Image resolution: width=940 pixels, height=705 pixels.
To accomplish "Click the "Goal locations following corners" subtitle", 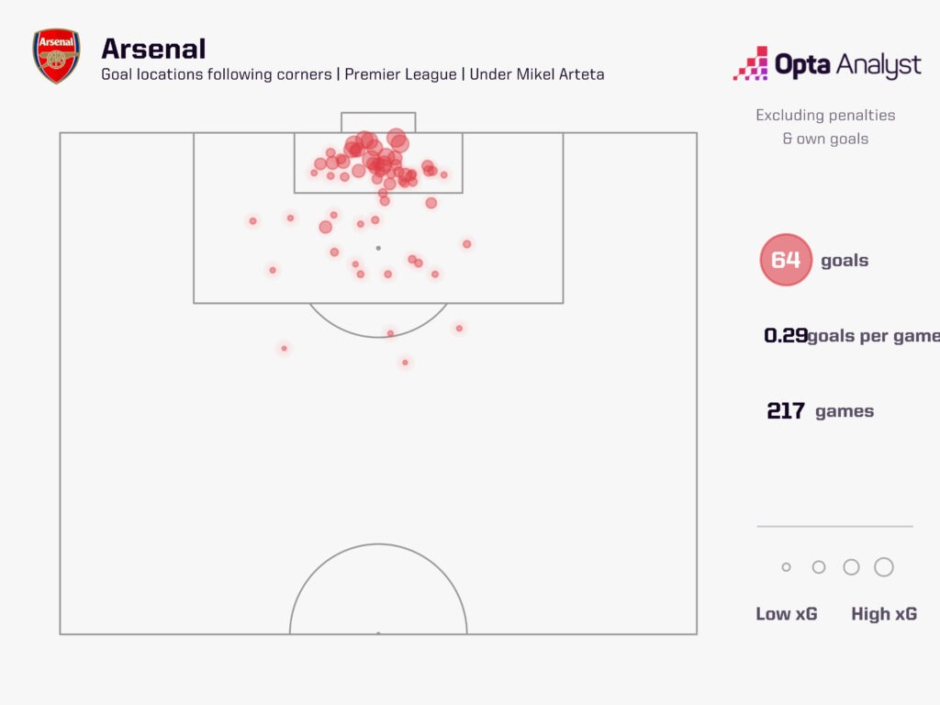I will [217, 74].
